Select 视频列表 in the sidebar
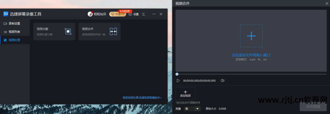This screenshot has width=330, height=114. click(15, 32)
